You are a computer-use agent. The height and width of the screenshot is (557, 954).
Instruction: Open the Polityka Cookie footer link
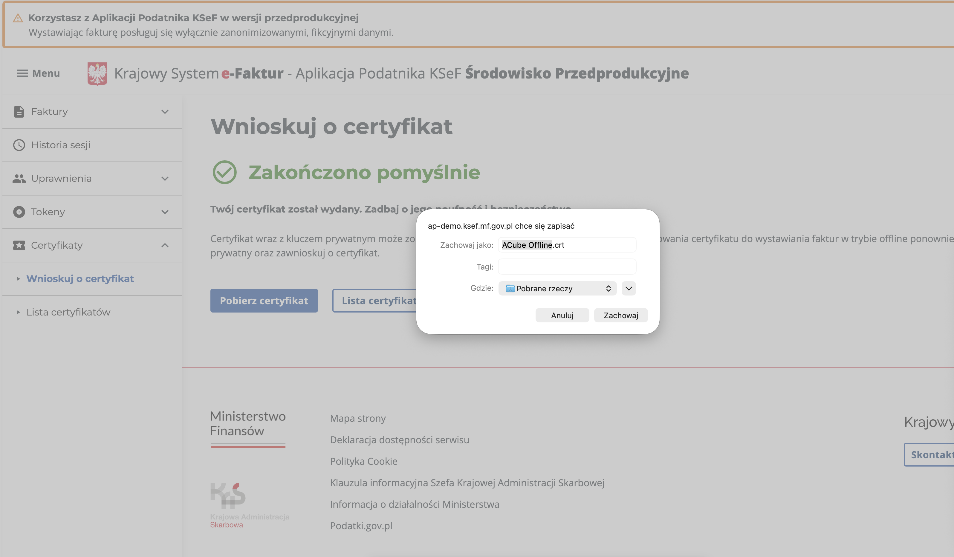[363, 461]
